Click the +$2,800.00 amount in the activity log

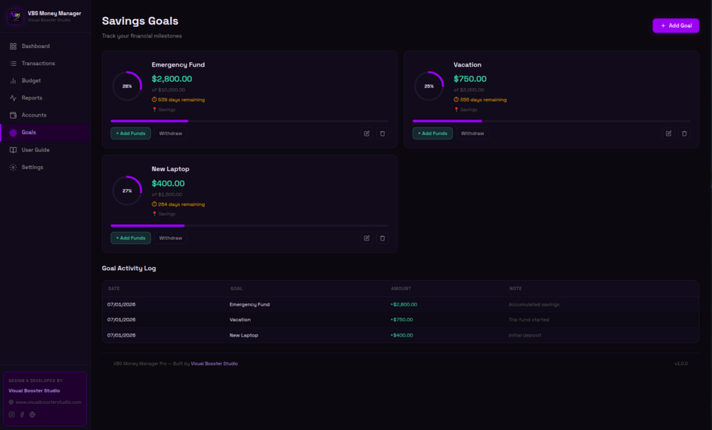coord(404,305)
